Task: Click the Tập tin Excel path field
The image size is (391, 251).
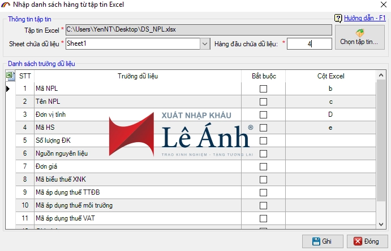Action: point(198,29)
